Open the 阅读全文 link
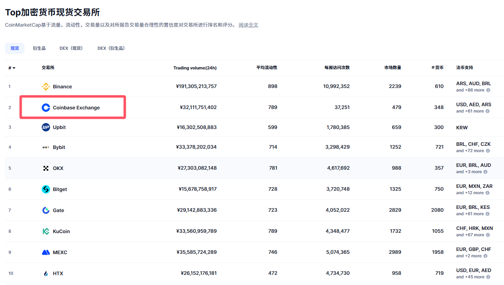 (x=248, y=25)
